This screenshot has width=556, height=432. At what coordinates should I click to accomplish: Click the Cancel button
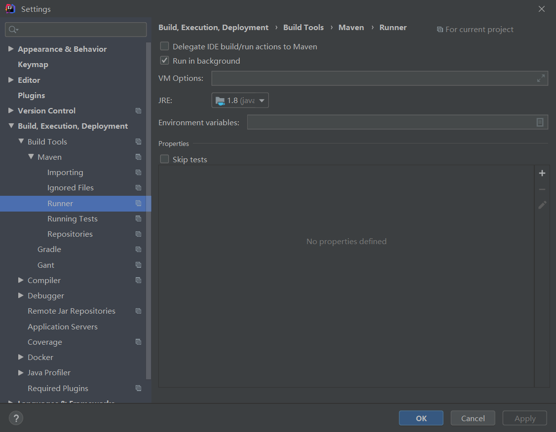473,418
